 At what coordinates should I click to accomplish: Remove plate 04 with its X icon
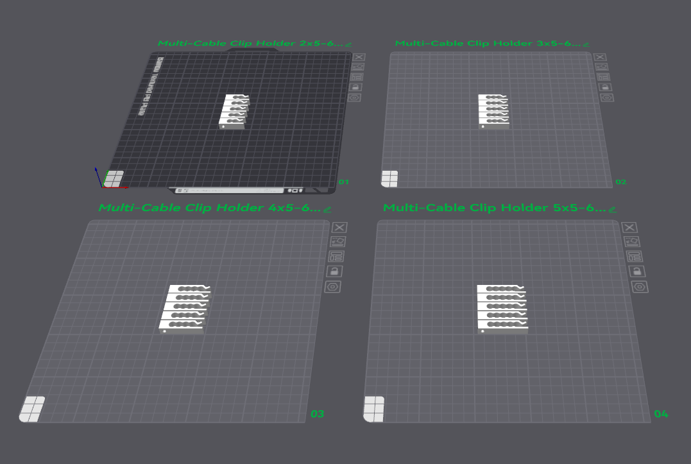click(629, 227)
